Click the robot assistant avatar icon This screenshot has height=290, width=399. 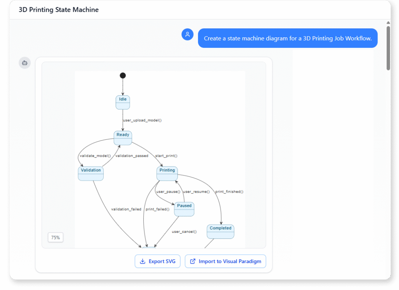[25, 63]
